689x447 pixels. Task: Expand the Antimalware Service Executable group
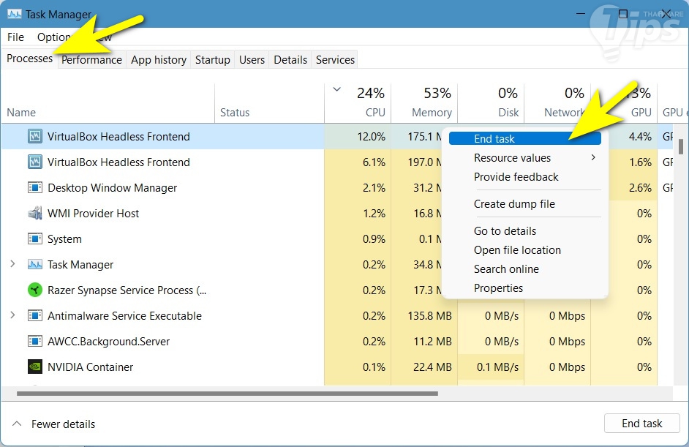(12, 316)
